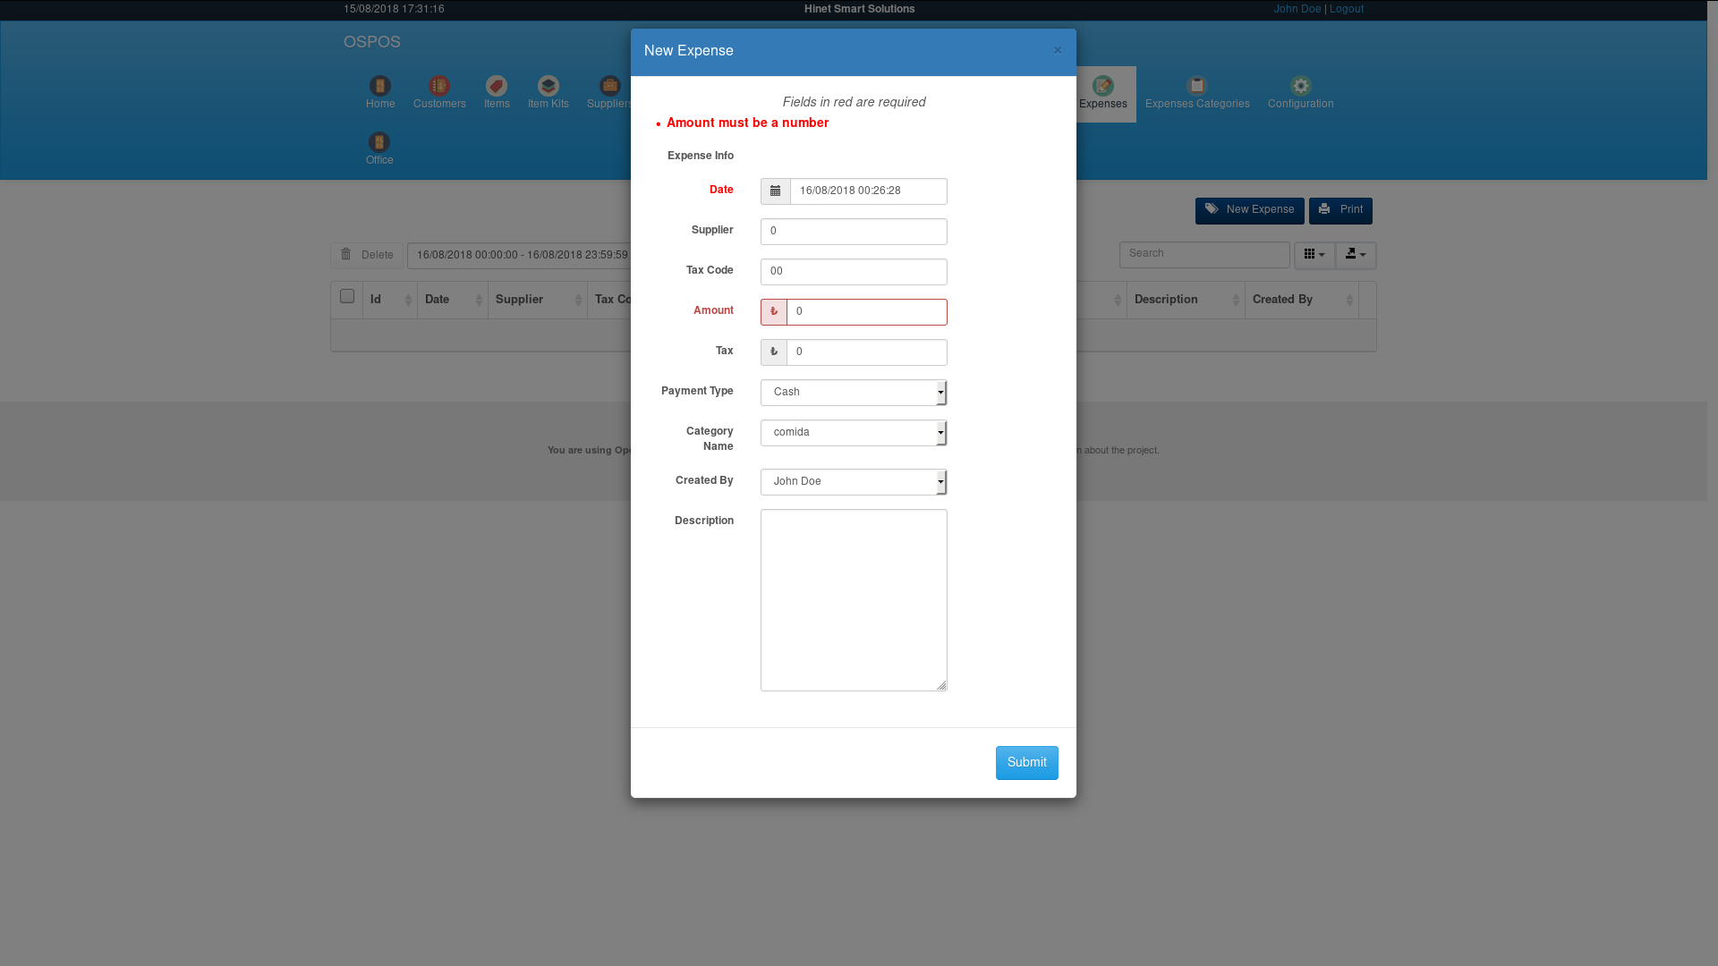Click the New Expense button

(1249, 210)
